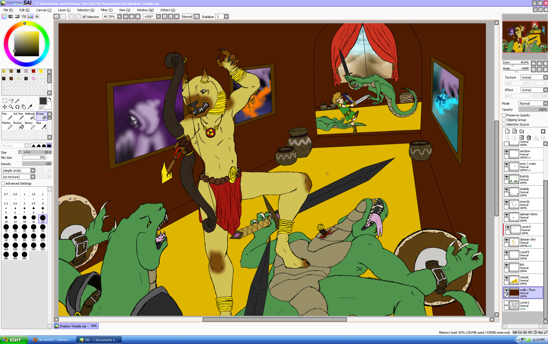Choose the Bucket fill tool

19,125
